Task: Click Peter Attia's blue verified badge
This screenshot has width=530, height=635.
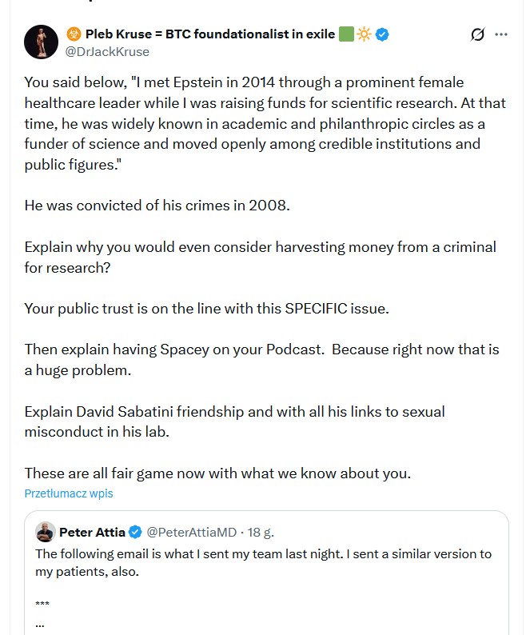Action: click(136, 532)
